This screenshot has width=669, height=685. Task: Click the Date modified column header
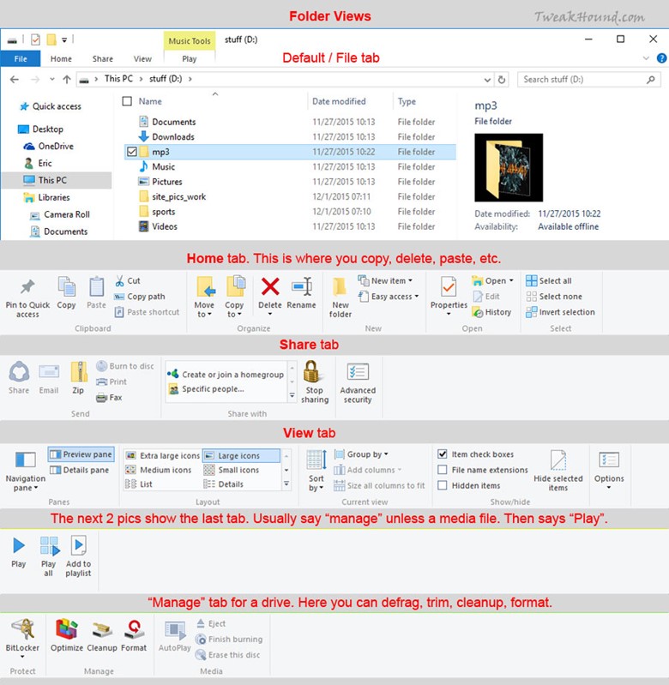pyautogui.click(x=339, y=101)
